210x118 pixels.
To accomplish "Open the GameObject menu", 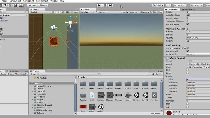I will 15,1.
